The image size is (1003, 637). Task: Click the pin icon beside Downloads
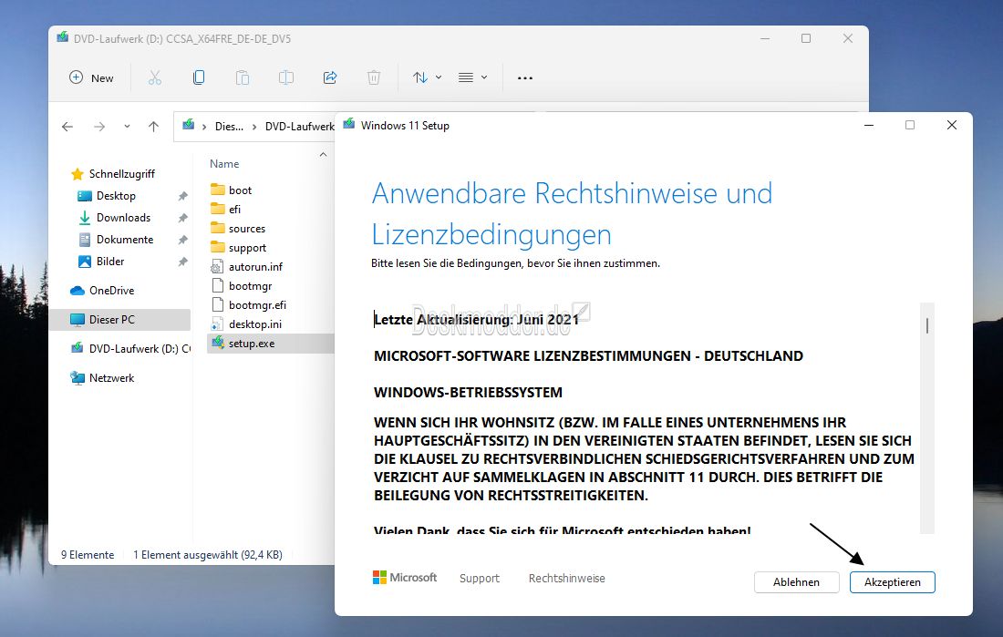click(x=183, y=218)
